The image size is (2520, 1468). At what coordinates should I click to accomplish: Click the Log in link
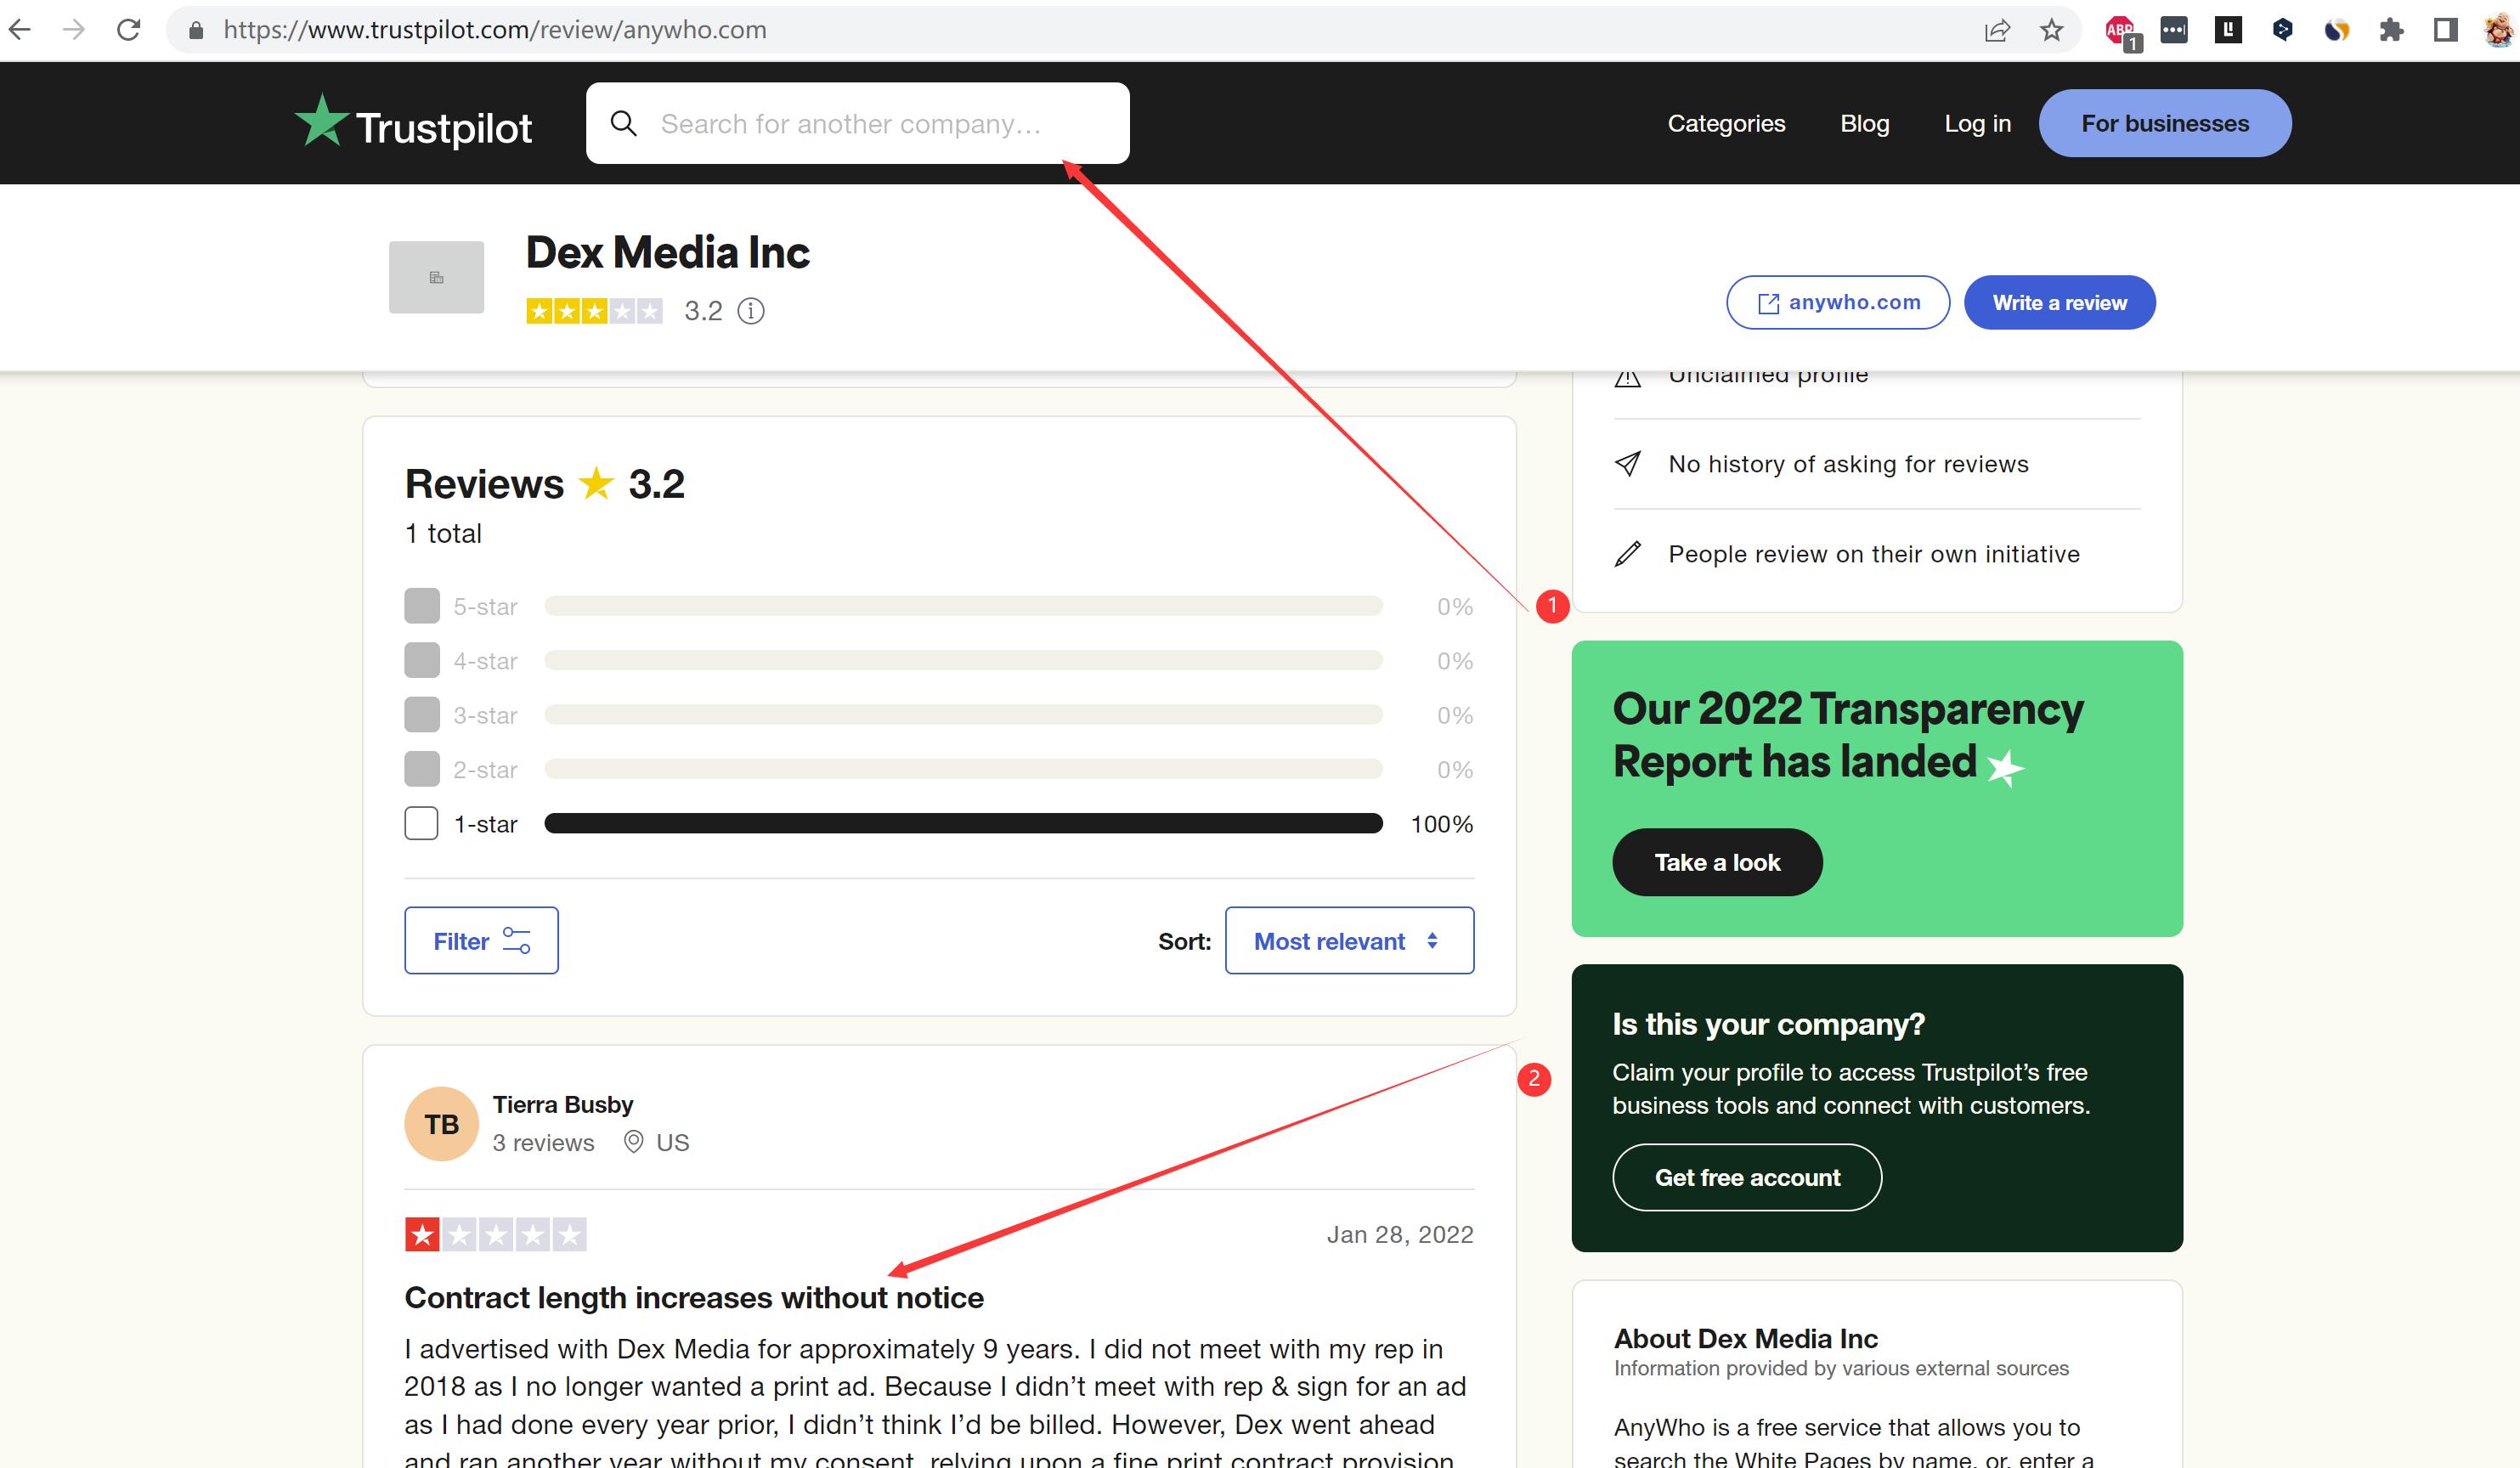(1977, 123)
